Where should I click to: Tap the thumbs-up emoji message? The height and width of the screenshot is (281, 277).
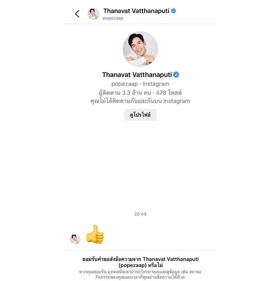click(95, 234)
